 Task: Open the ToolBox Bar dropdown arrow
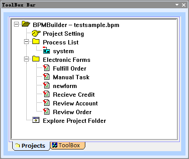pyautogui.click(x=177, y=5)
